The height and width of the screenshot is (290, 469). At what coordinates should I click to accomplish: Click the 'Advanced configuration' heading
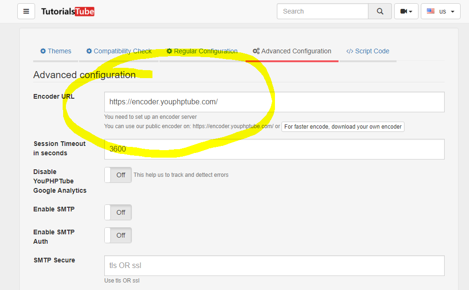point(84,74)
